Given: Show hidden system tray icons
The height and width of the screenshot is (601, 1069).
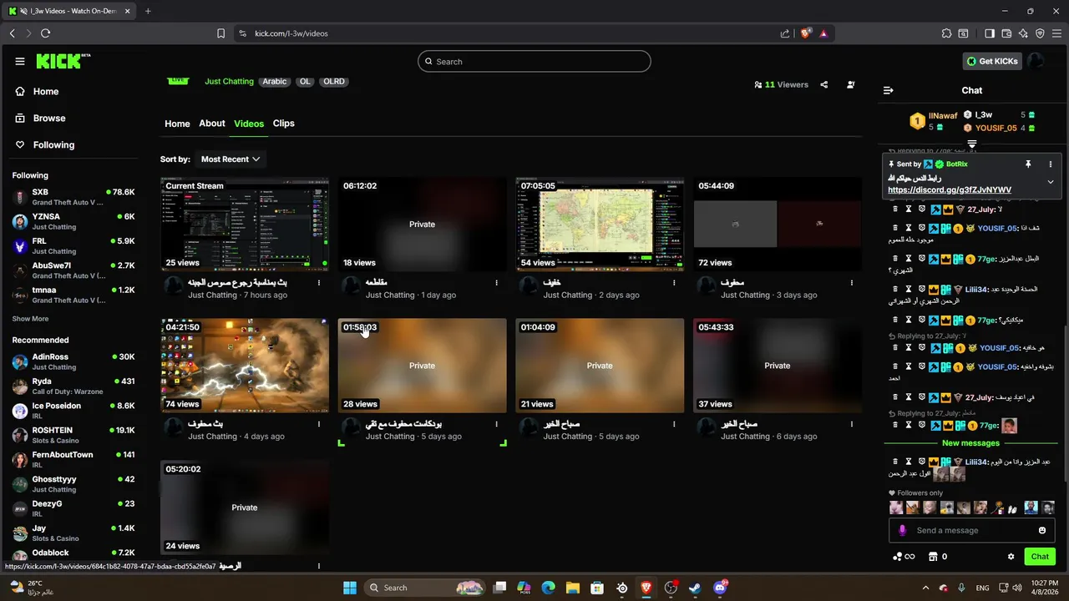Looking at the screenshot, I should click(925, 588).
